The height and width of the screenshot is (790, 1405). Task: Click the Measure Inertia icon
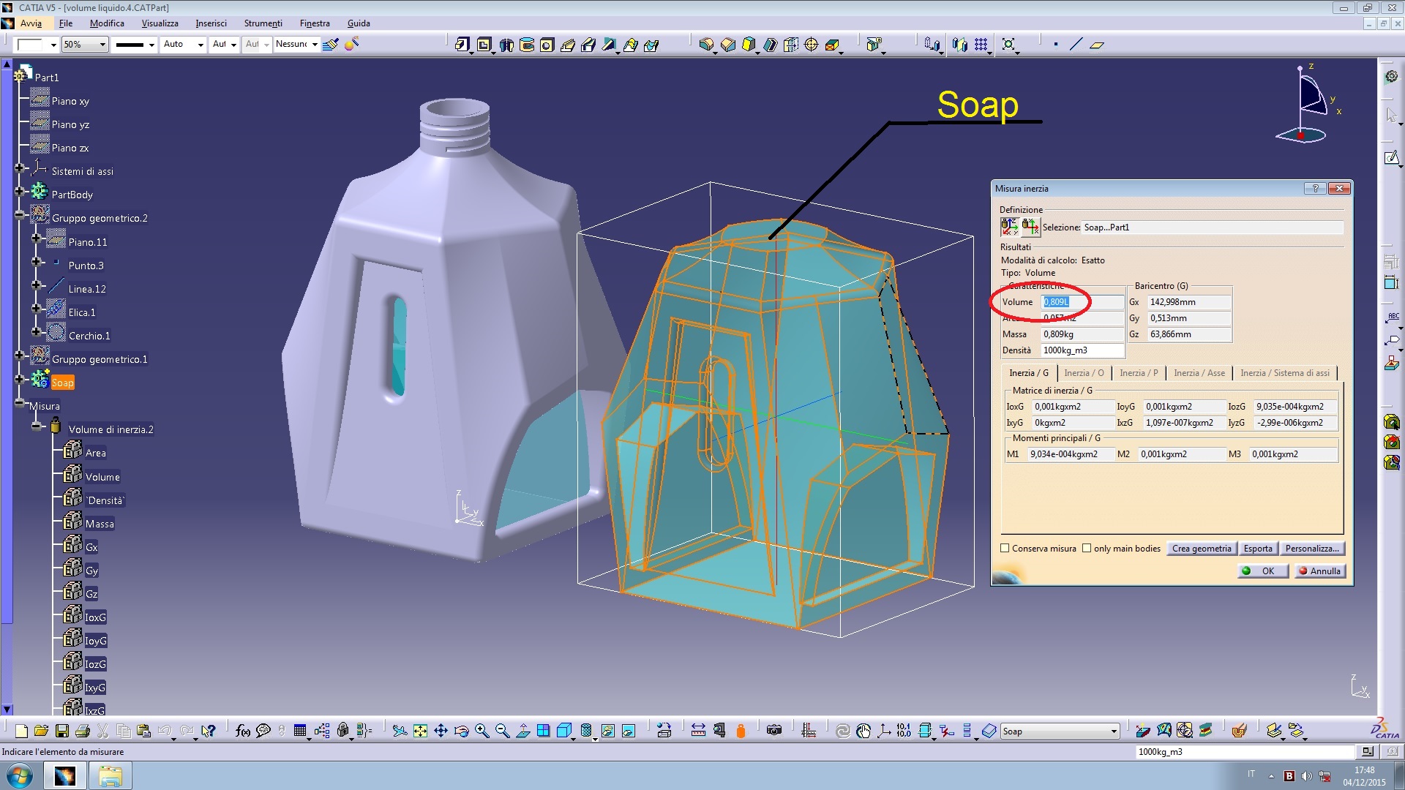coord(740,731)
